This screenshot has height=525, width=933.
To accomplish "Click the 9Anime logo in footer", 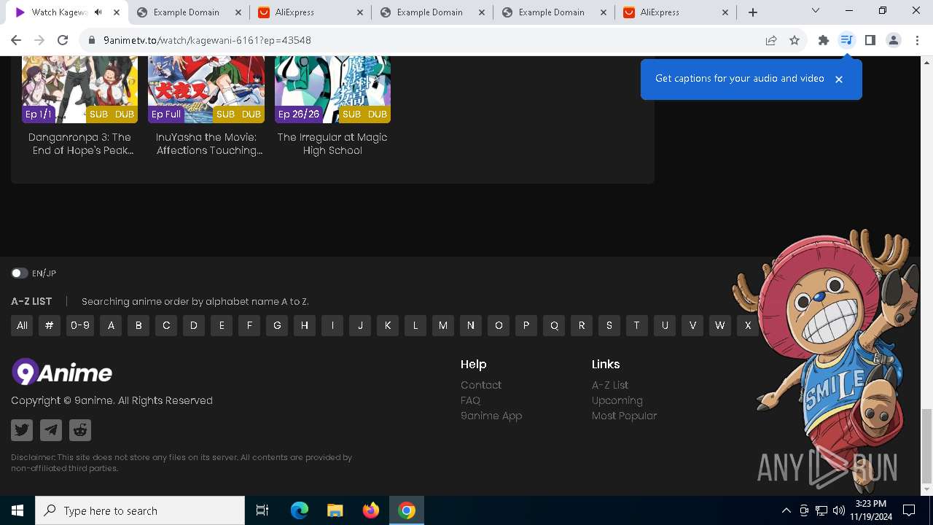I will click(x=62, y=373).
